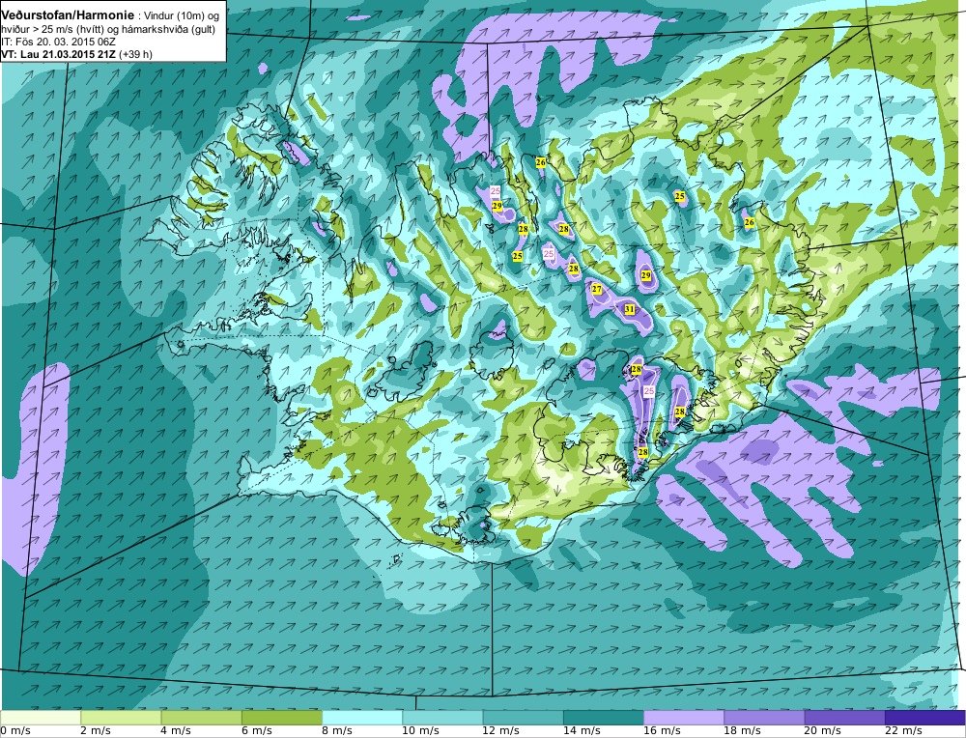Pick the medium green 4–6 m/s legend swatch

point(202,718)
